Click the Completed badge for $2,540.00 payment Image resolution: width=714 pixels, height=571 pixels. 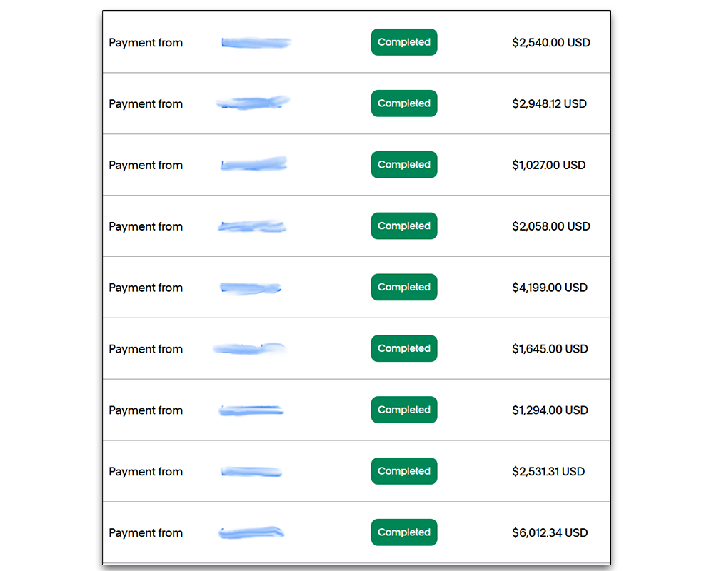coord(404,42)
